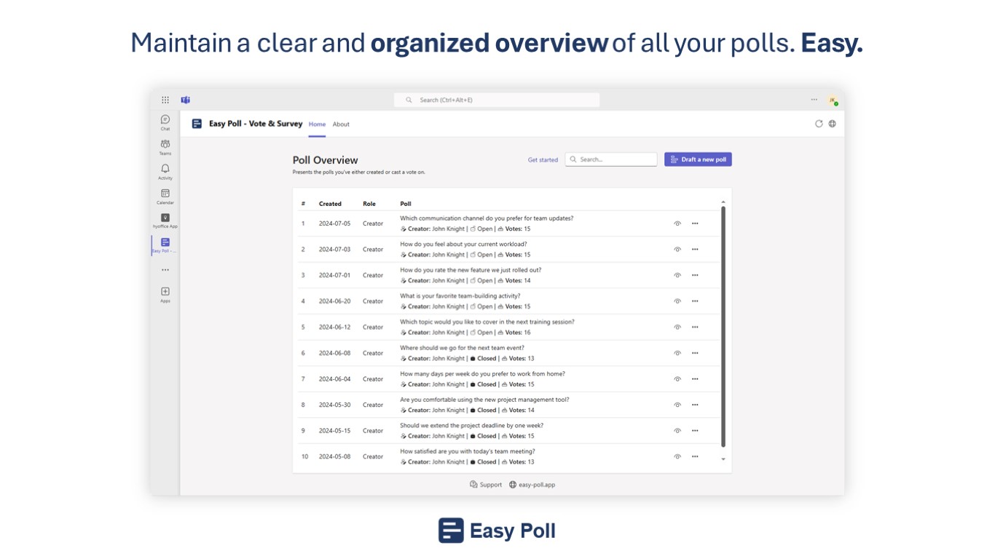Screen dimensions: 995x559
Task: View poll 10 using its eye icon
Action: pyautogui.click(x=677, y=456)
